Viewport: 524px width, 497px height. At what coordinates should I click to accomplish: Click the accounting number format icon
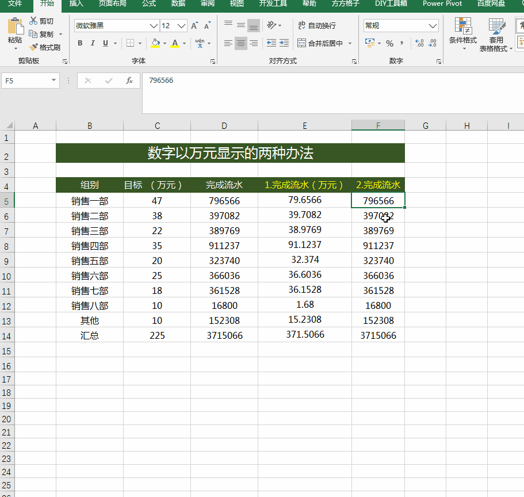[370, 43]
